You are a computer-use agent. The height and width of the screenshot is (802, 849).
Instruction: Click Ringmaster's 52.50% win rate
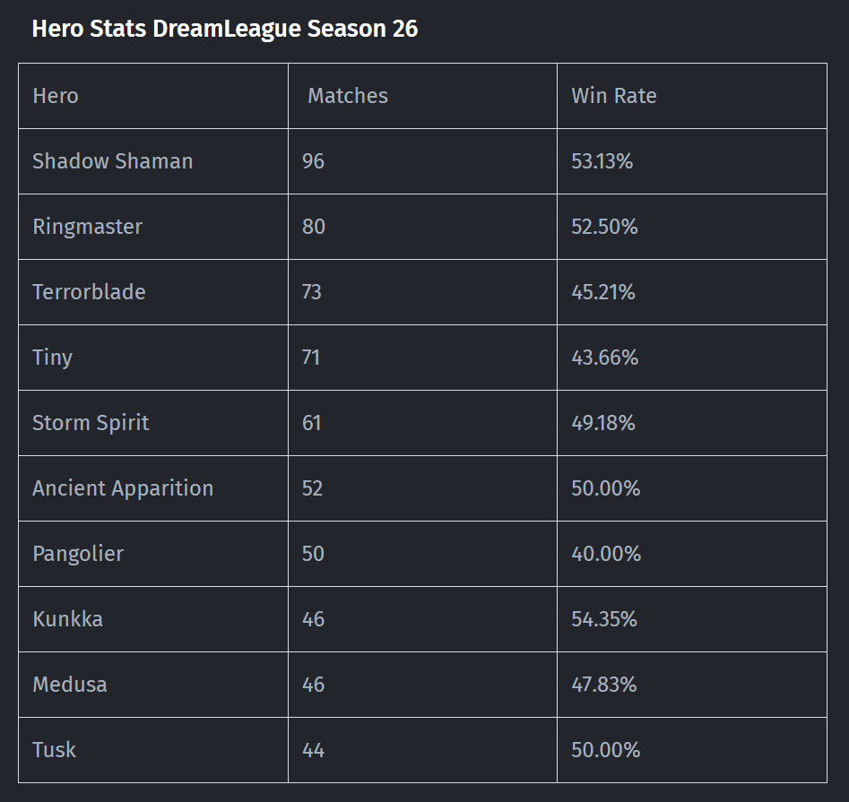click(604, 227)
